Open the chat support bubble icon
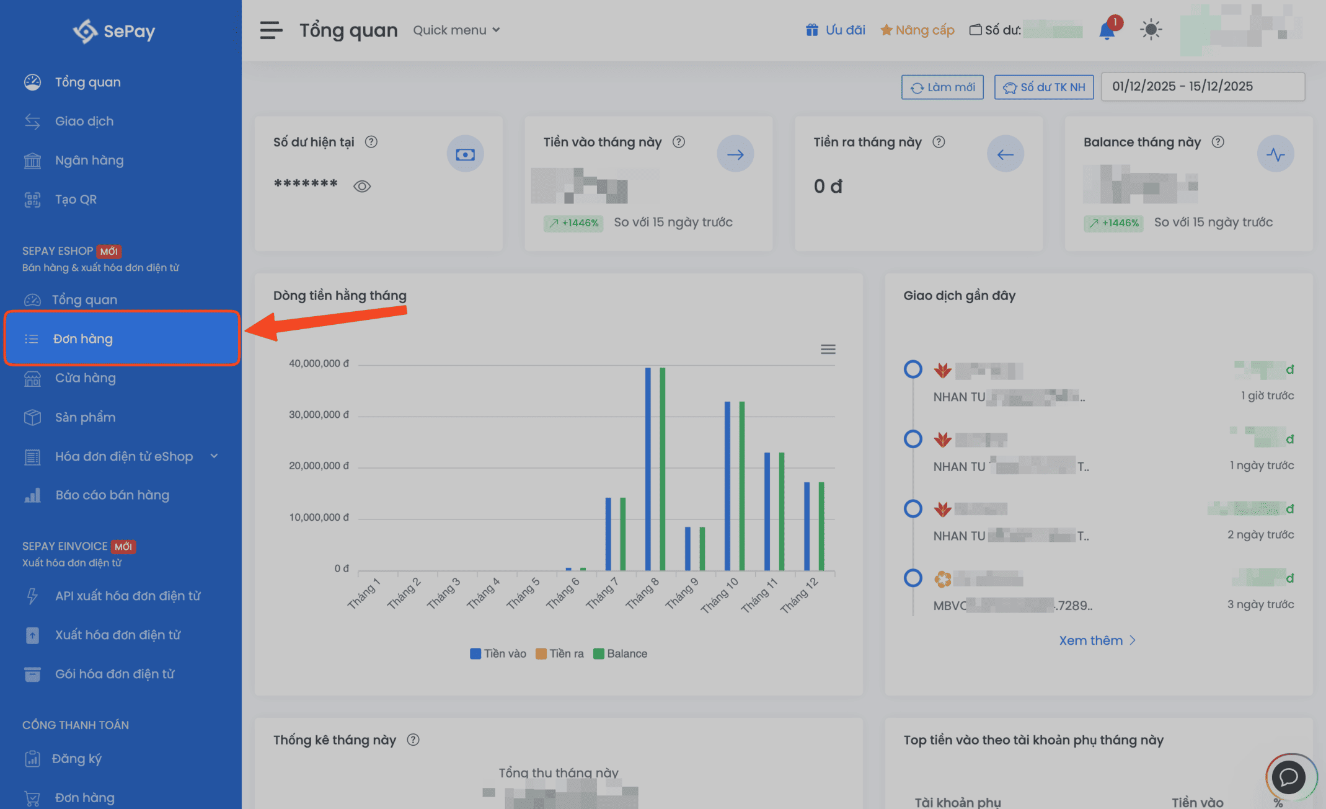The height and width of the screenshot is (809, 1326). point(1289,777)
